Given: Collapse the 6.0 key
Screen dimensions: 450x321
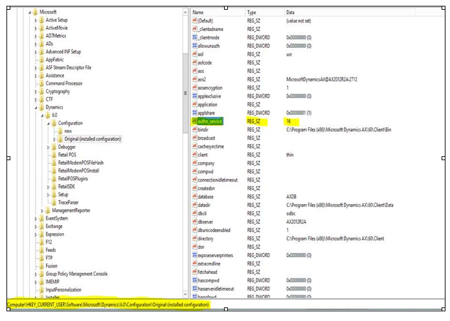Looking at the screenshot, I should pos(42,116).
